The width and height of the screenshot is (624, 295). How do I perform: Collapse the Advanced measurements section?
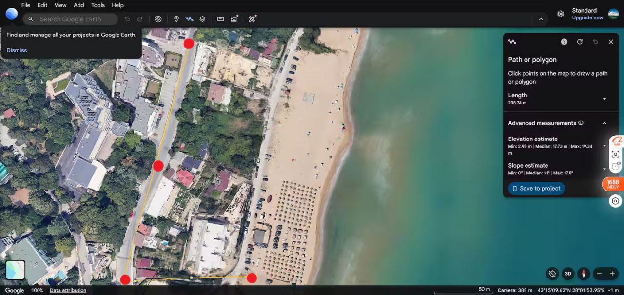tap(604, 123)
